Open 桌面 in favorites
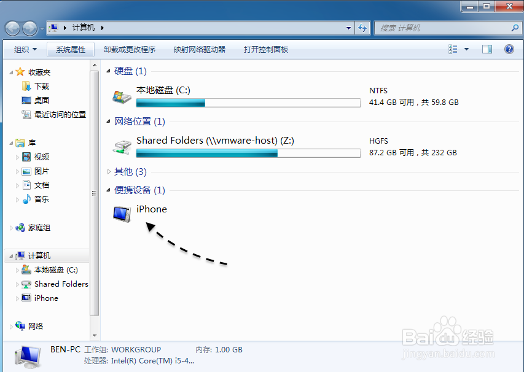The image size is (524, 372). coord(42,101)
